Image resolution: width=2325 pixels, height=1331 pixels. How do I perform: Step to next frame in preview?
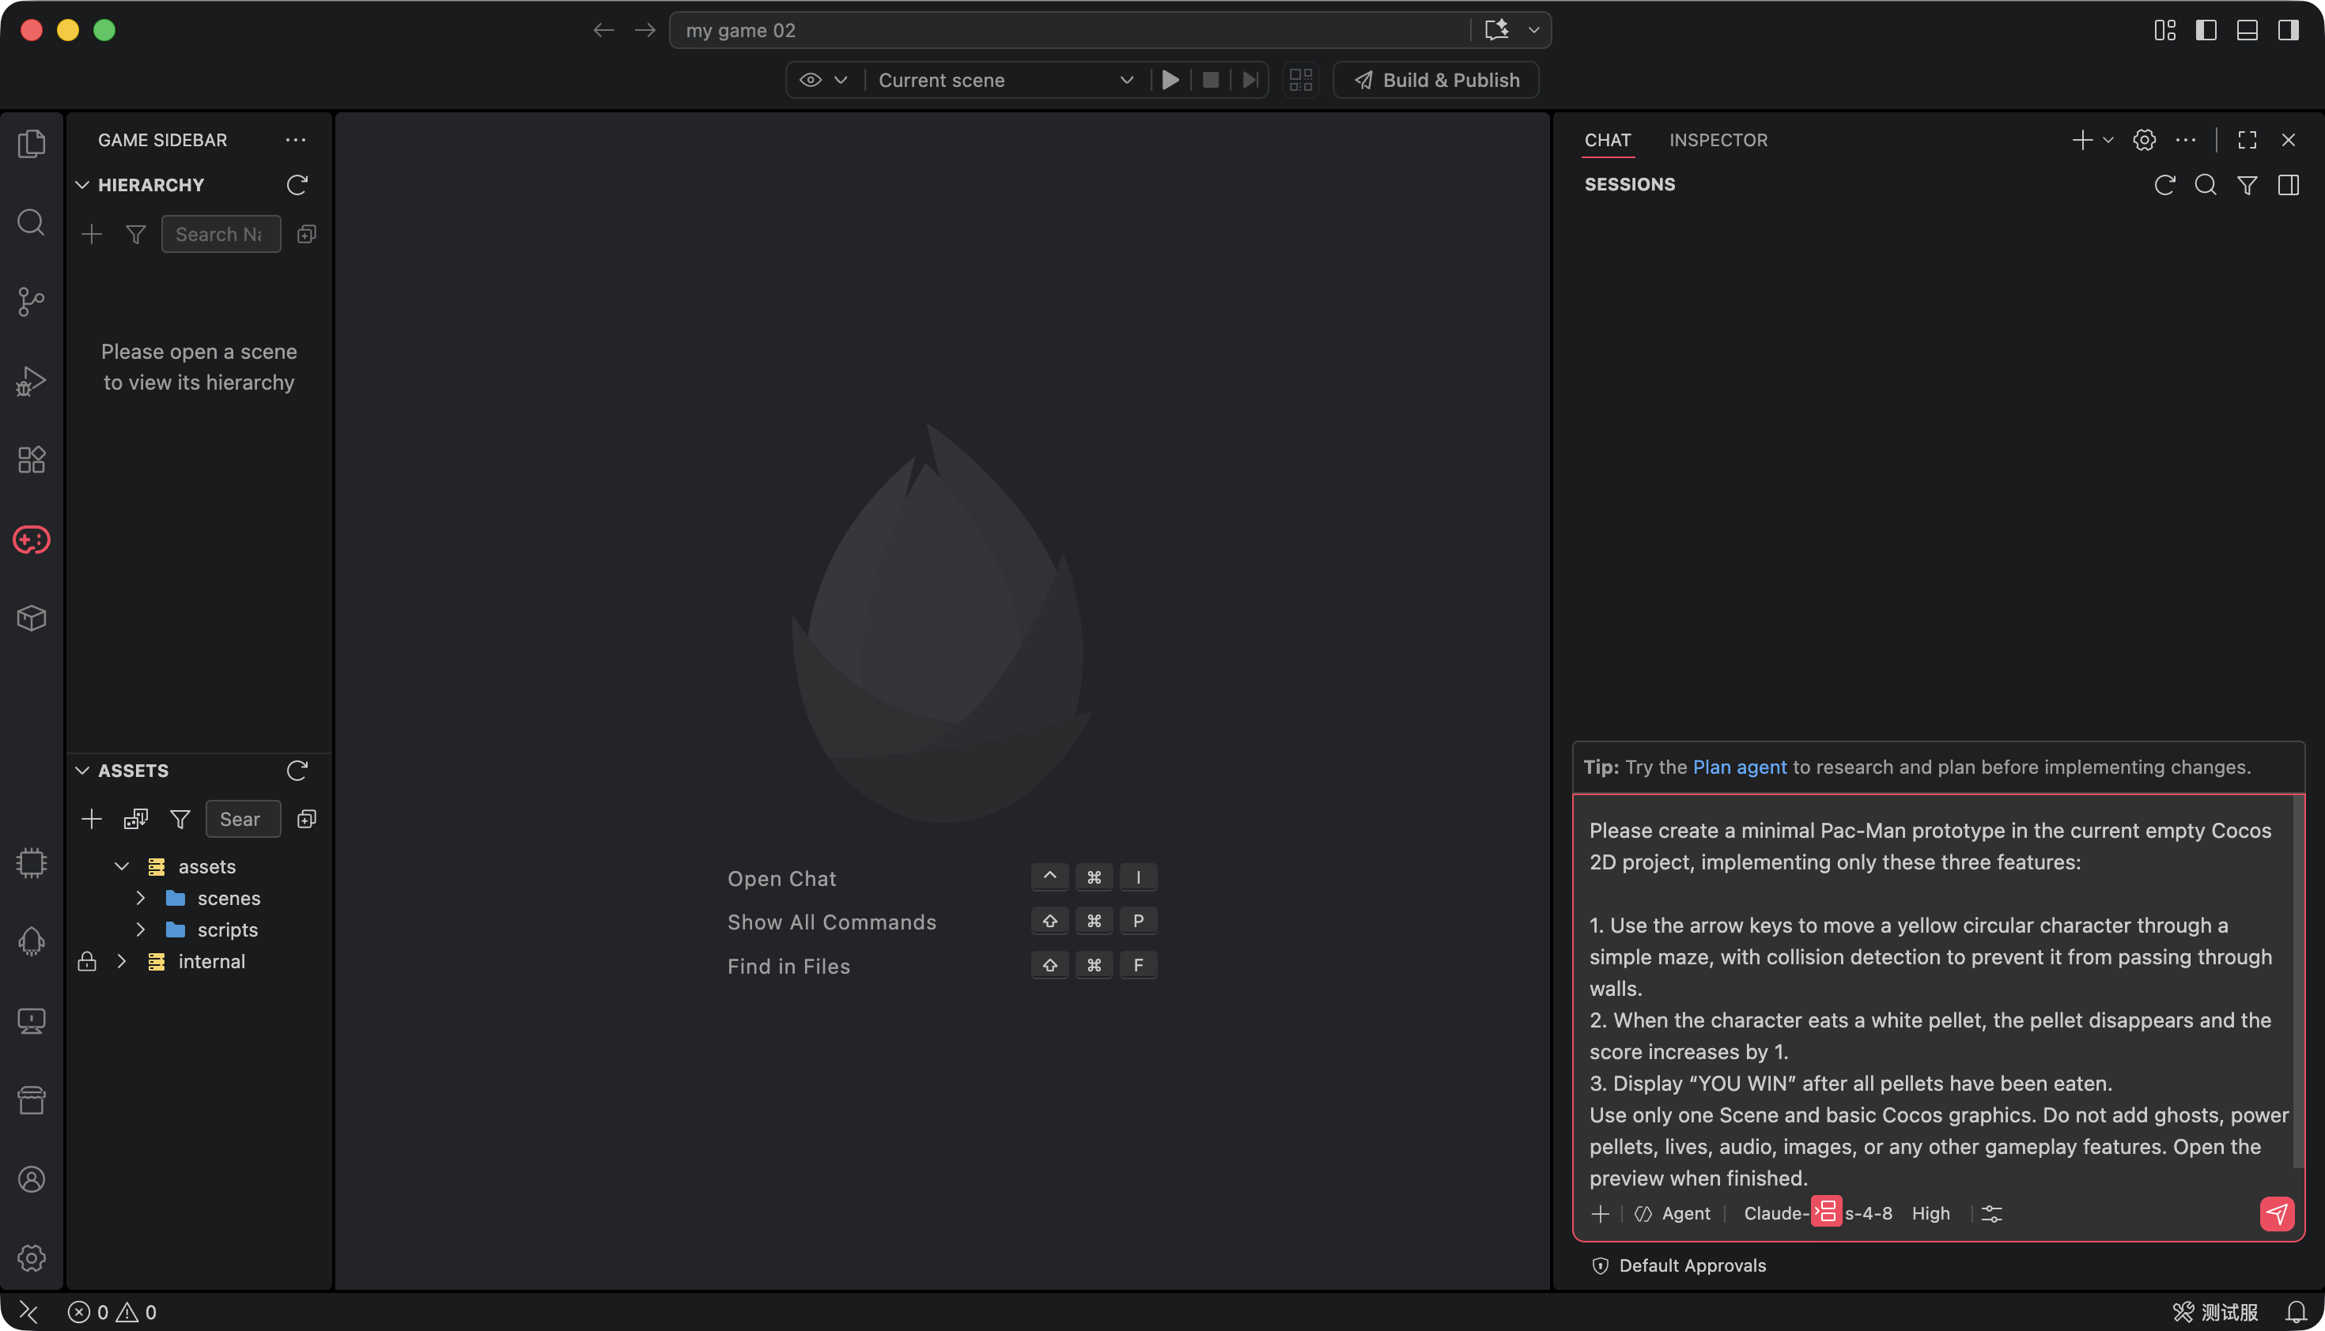1250,80
